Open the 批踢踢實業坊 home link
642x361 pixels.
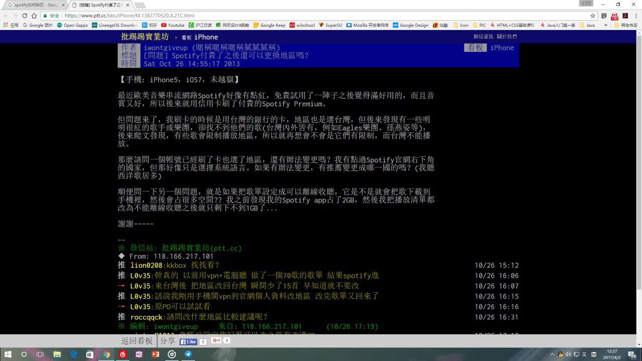[x=145, y=37]
